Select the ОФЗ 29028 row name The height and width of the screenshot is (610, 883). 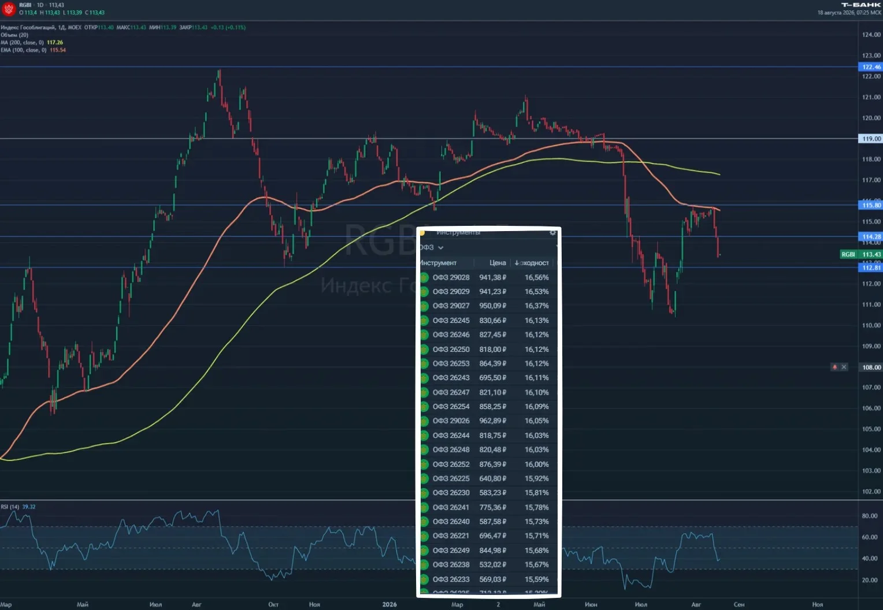451,278
